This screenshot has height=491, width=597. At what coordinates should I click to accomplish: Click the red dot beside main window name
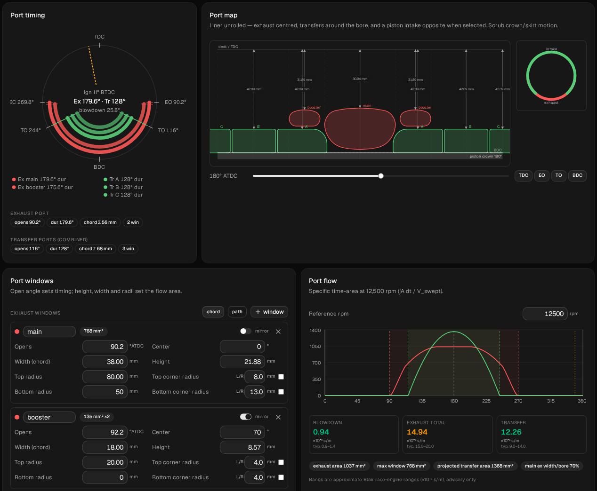pos(17,332)
